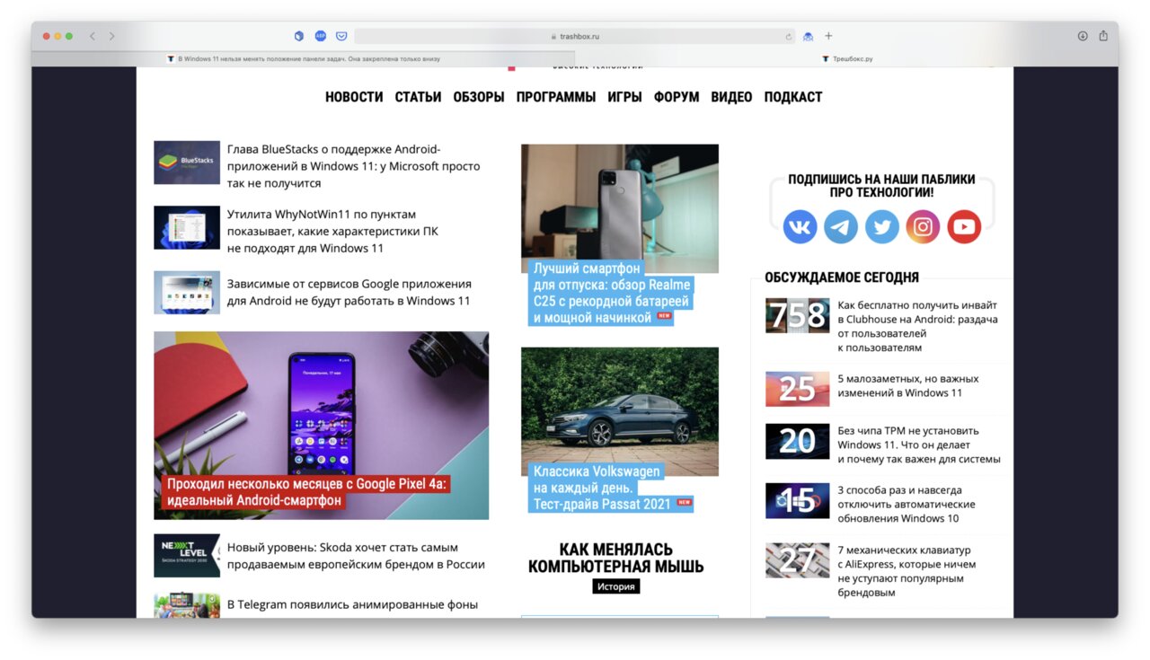Open the ИГРЫ menu section
Viewport: 1150px width, 660px height.
click(x=624, y=97)
